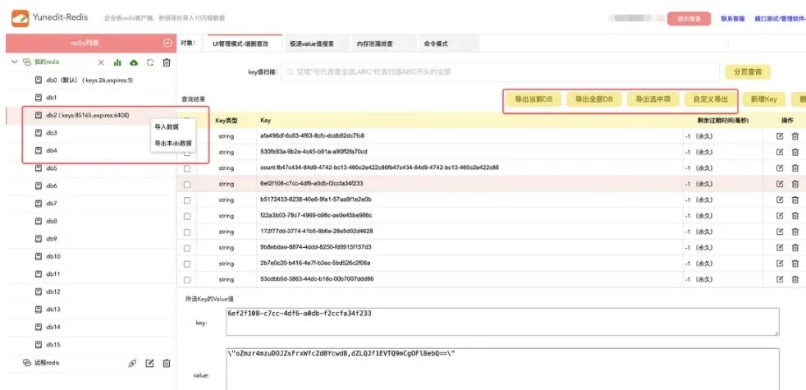Select checkbox for key b5172433-6238-40e6
Viewport: 806px width, 390px height.
click(187, 200)
